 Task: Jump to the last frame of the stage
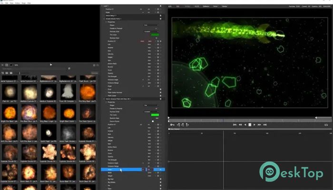[x=265, y=124]
